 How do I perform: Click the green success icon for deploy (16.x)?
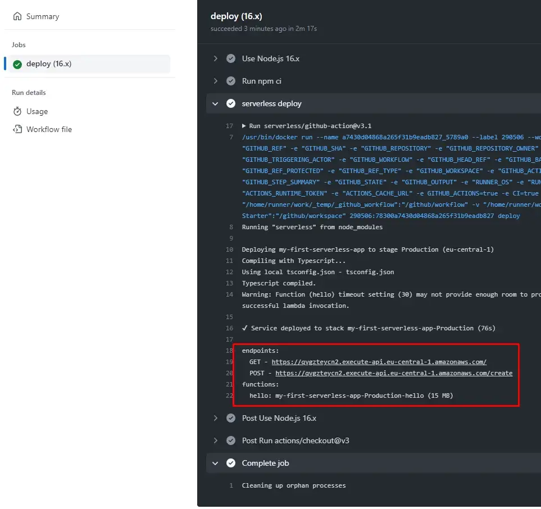click(17, 64)
